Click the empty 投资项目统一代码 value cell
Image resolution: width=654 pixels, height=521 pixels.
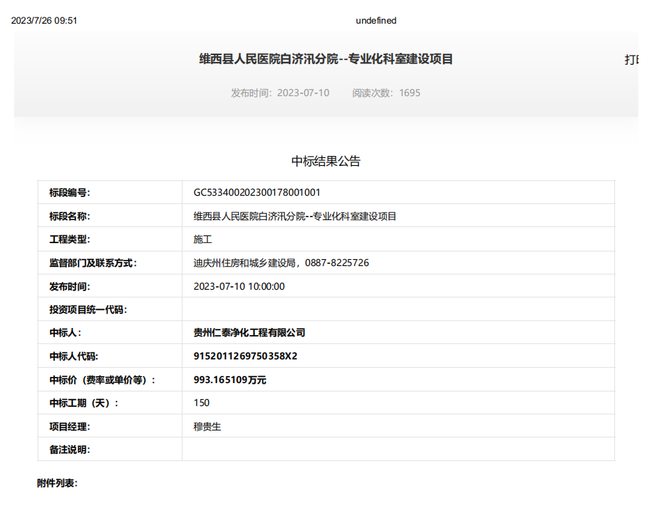tap(398, 310)
